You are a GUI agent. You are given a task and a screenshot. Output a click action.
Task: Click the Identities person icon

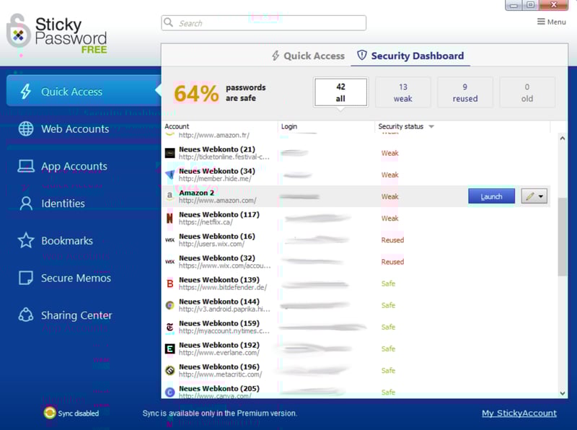point(26,203)
